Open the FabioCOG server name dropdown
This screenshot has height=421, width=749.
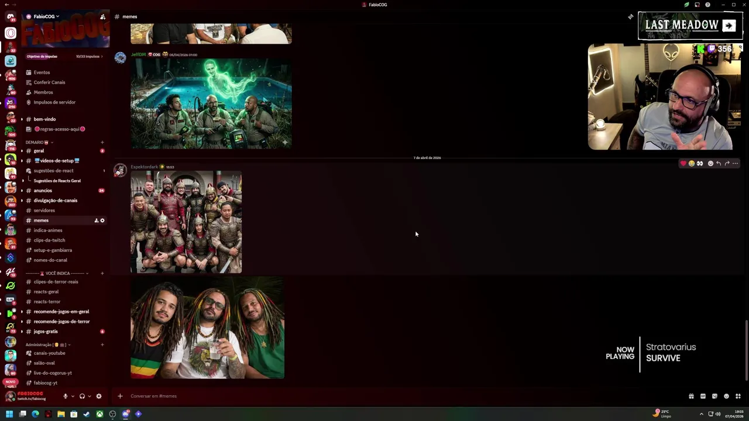pyautogui.click(x=46, y=16)
